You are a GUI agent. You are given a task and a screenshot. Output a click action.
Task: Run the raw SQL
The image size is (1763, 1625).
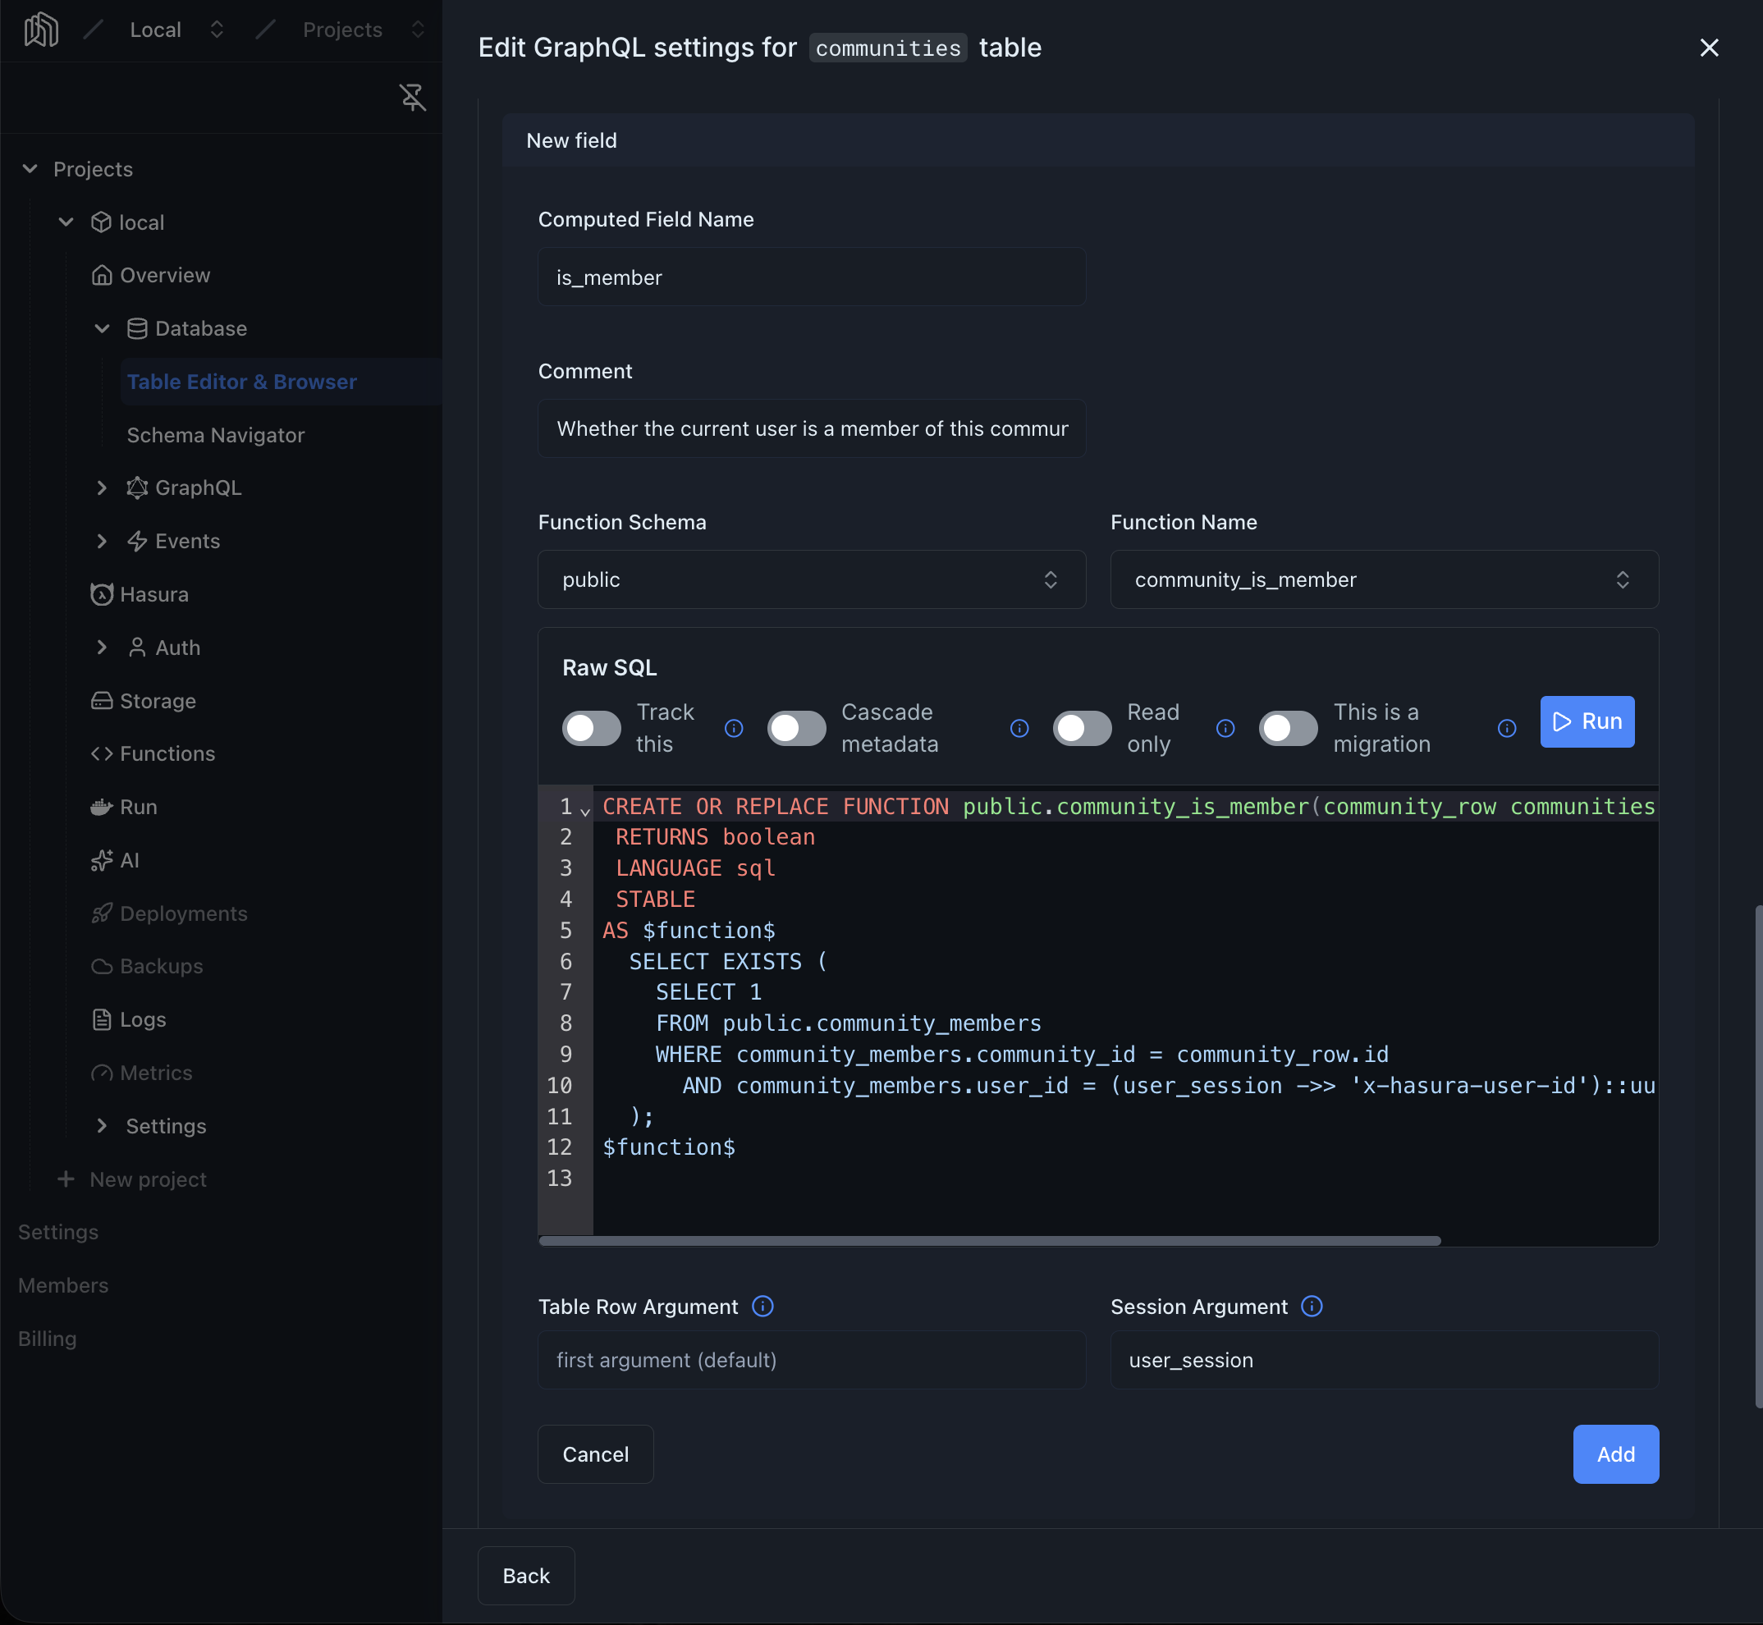click(1587, 722)
